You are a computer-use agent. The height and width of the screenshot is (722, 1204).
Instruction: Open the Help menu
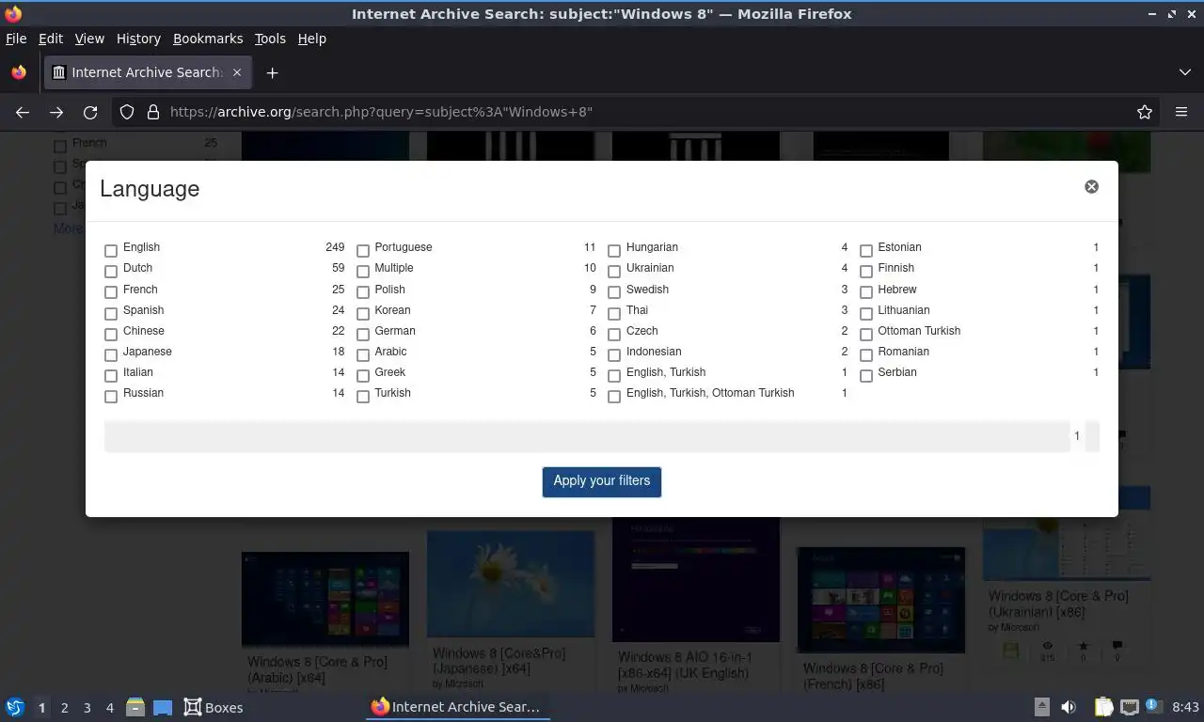pyautogui.click(x=311, y=39)
